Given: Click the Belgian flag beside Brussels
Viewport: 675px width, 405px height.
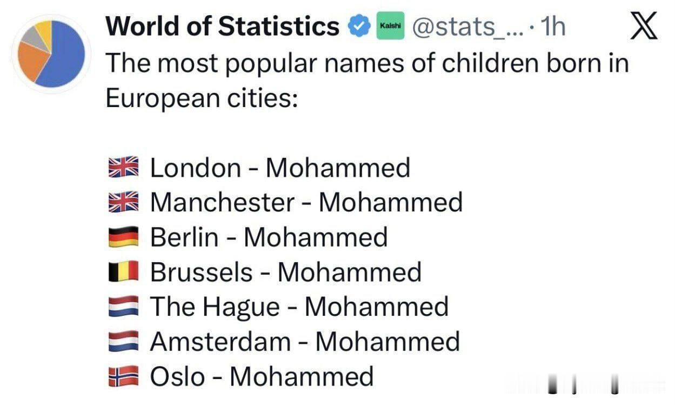Looking at the screenshot, I should (x=124, y=272).
